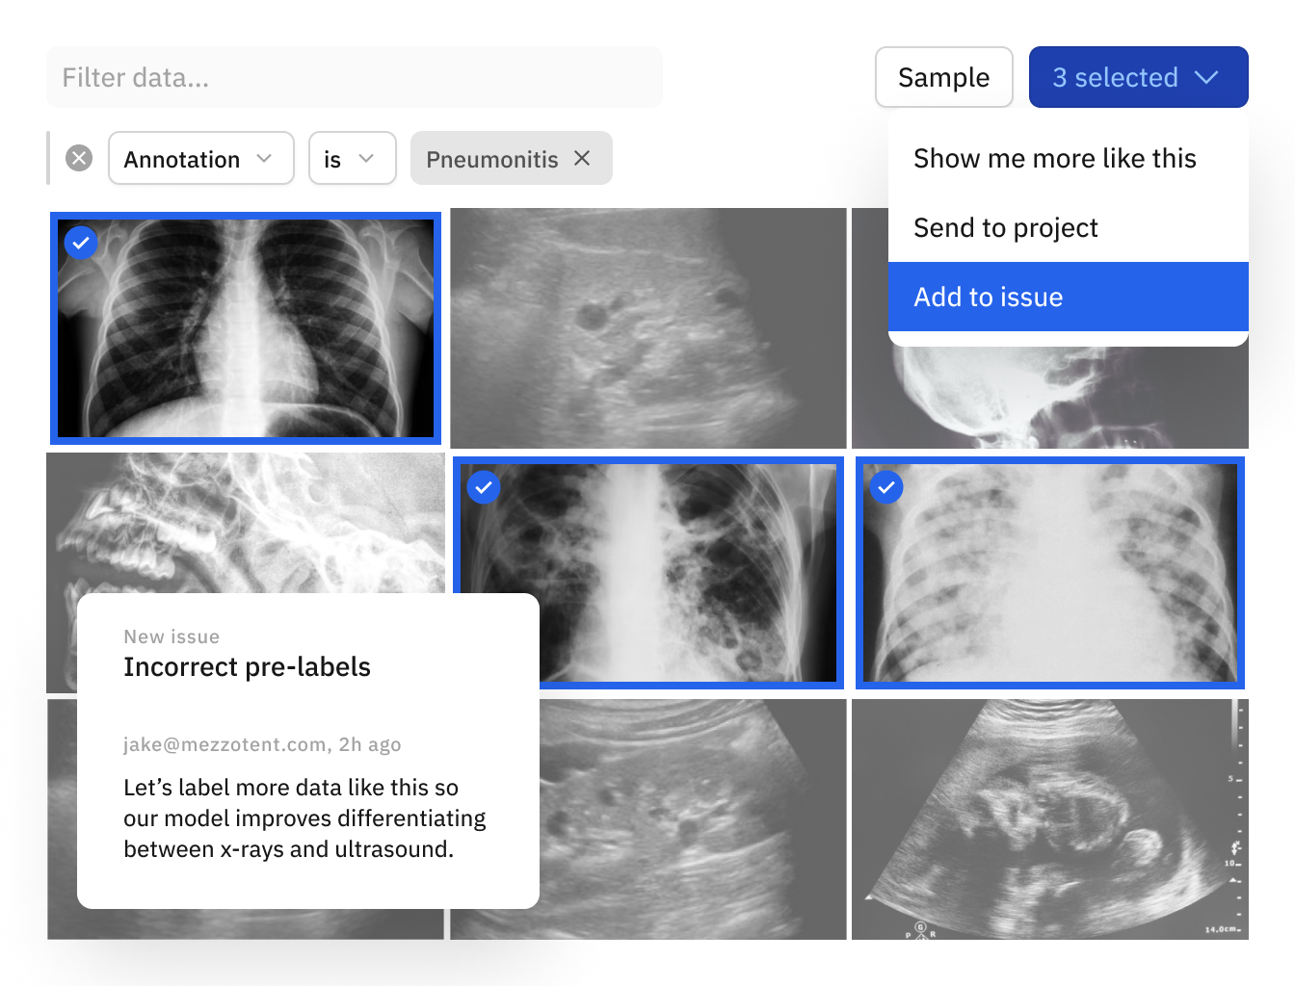Viewport: 1295px width, 986px height.
Task: Collapse the 3 selected dropdown
Action: point(1138,77)
